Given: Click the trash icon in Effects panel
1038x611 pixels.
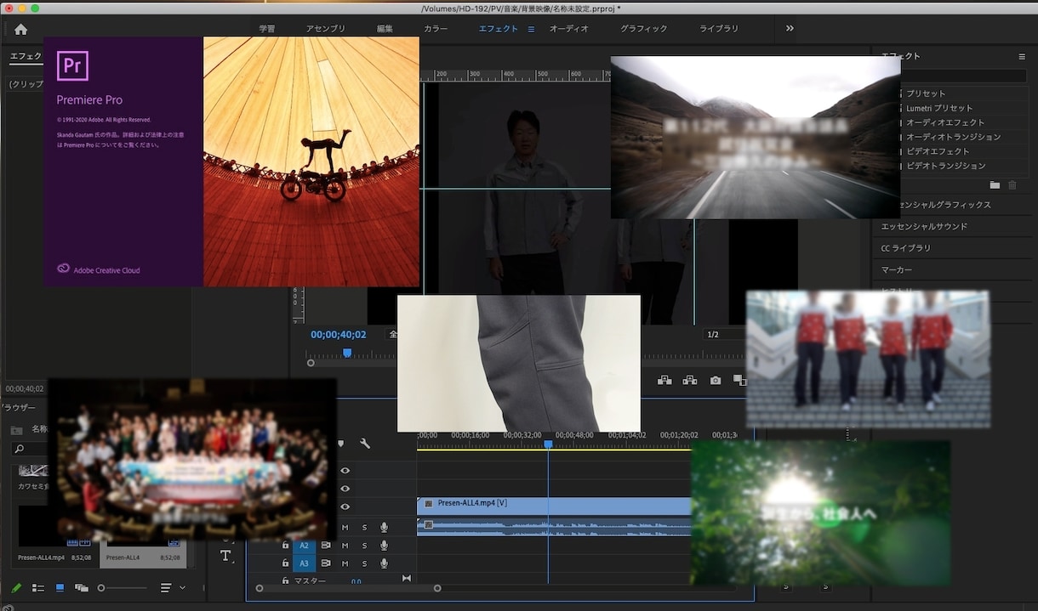Looking at the screenshot, I should [x=1012, y=184].
